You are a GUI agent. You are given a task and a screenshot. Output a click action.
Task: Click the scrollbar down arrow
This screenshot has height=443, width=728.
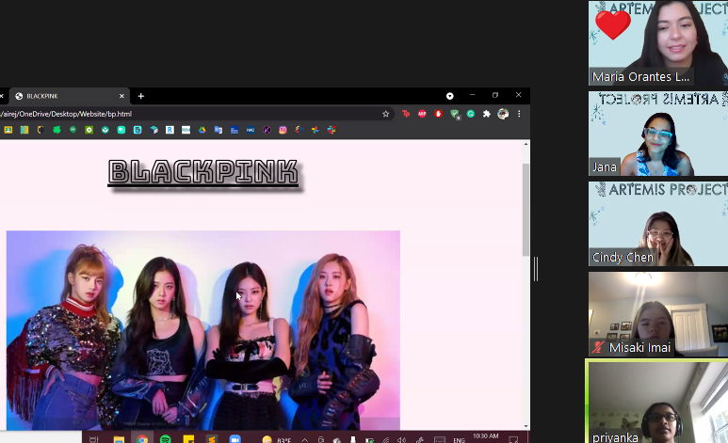[x=526, y=426]
